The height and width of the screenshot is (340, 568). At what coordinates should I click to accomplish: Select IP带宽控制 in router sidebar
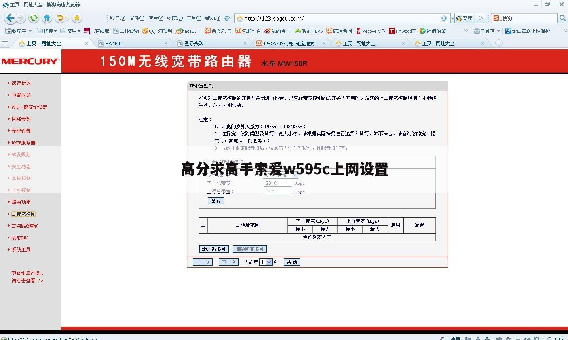coord(23,214)
